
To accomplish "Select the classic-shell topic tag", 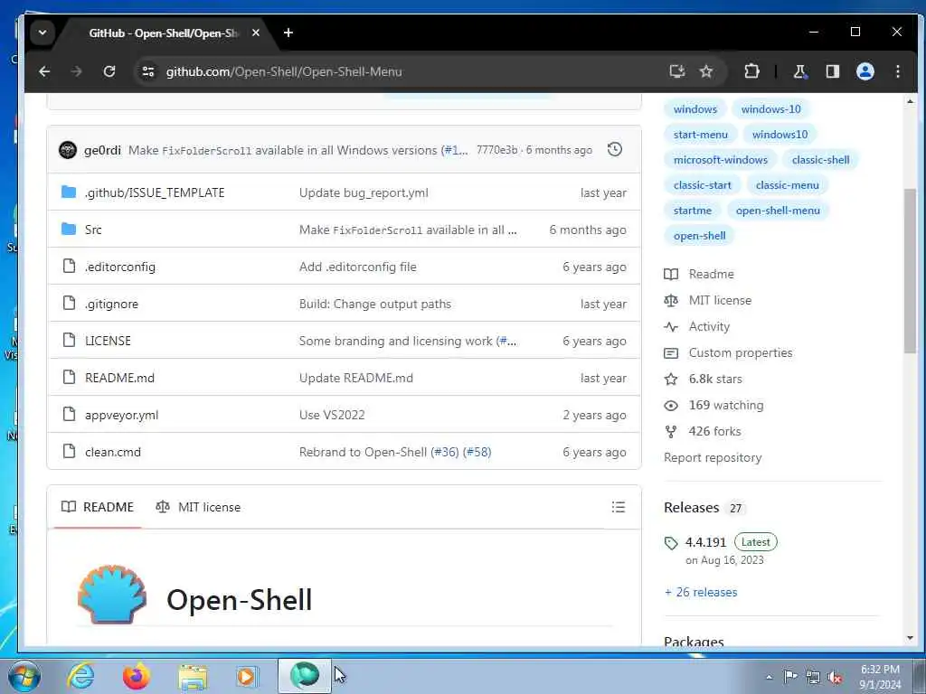I will click(821, 160).
